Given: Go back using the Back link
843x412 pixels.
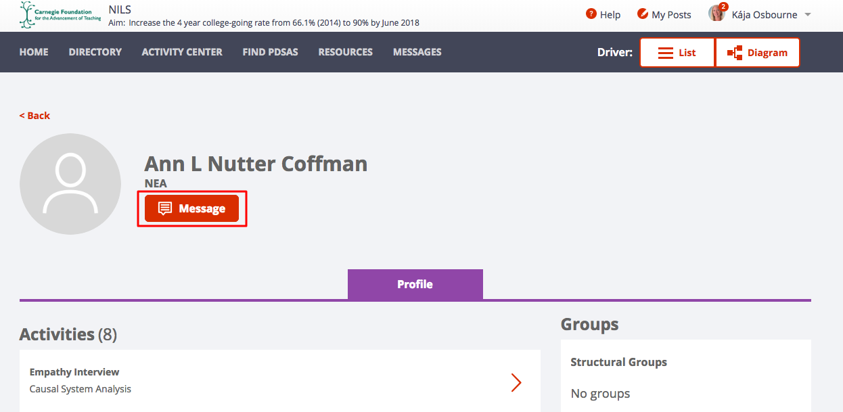Looking at the screenshot, I should tap(35, 116).
